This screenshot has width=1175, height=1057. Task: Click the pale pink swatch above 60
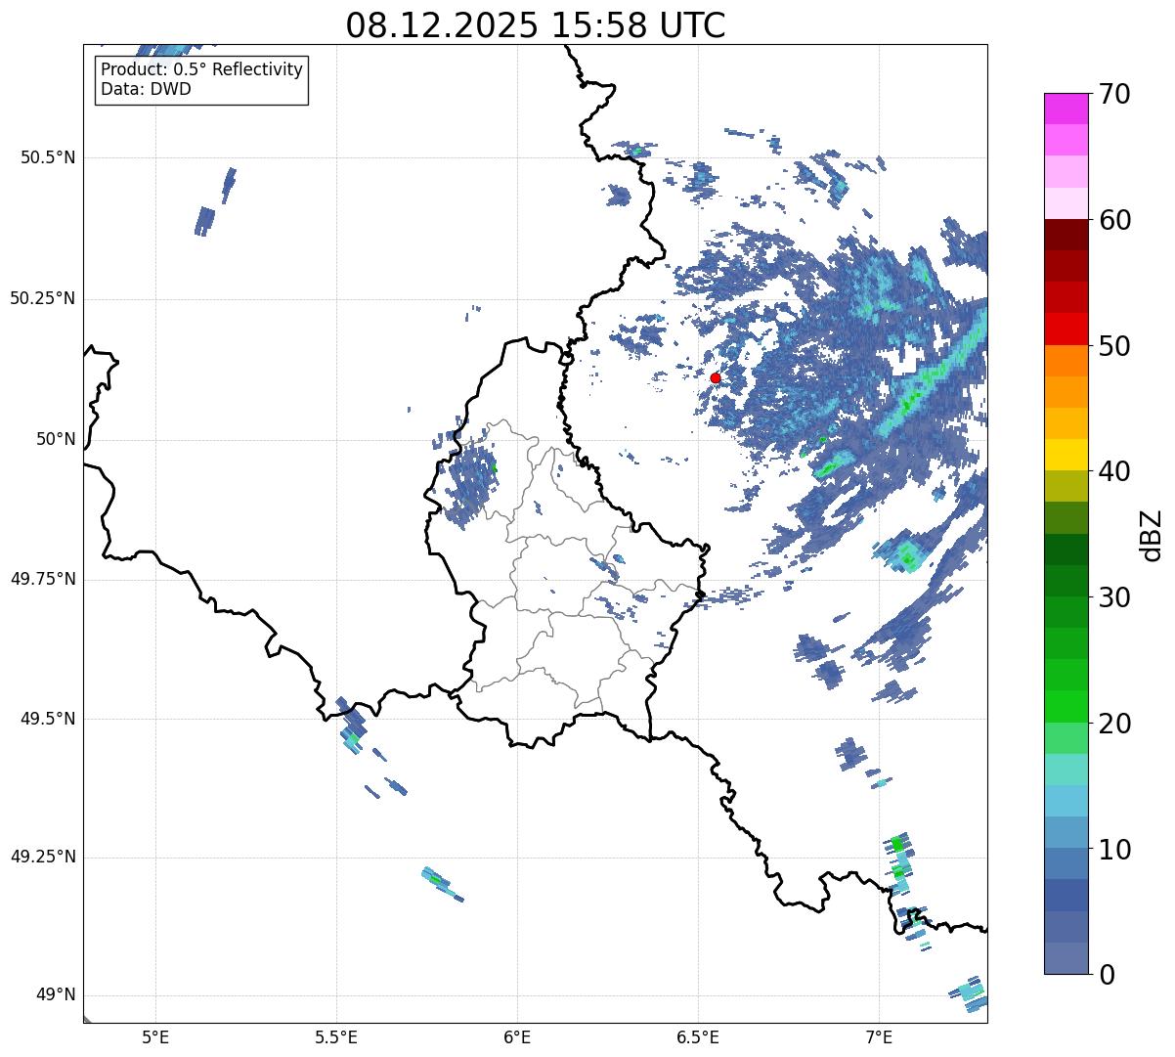(1066, 203)
